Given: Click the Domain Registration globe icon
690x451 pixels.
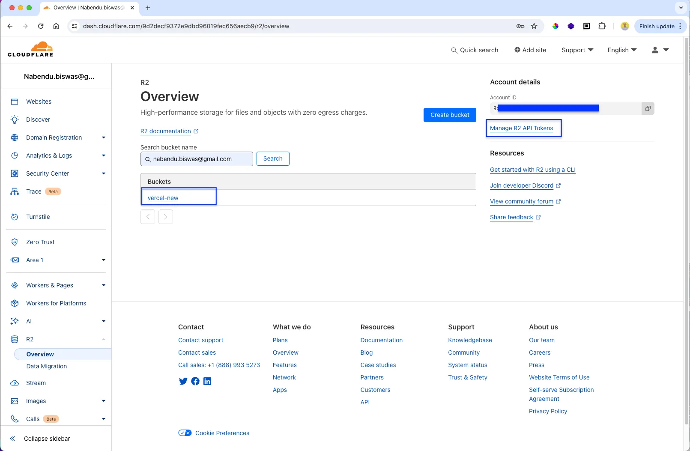Looking at the screenshot, I should 15,137.
